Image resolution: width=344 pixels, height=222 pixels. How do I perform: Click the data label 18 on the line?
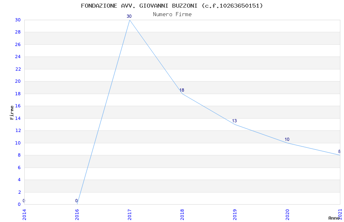182,90
